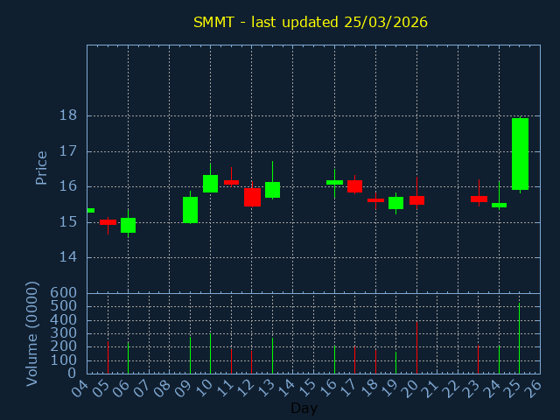Select the green volume bar on day 10

point(210,353)
